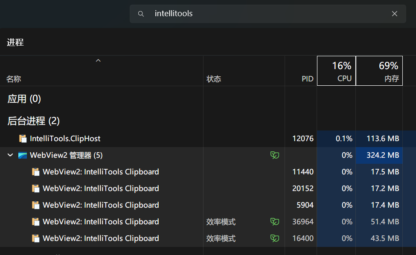Select the WebView2 process with PID 5904
The image size is (416, 255).
click(x=208, y=205)
